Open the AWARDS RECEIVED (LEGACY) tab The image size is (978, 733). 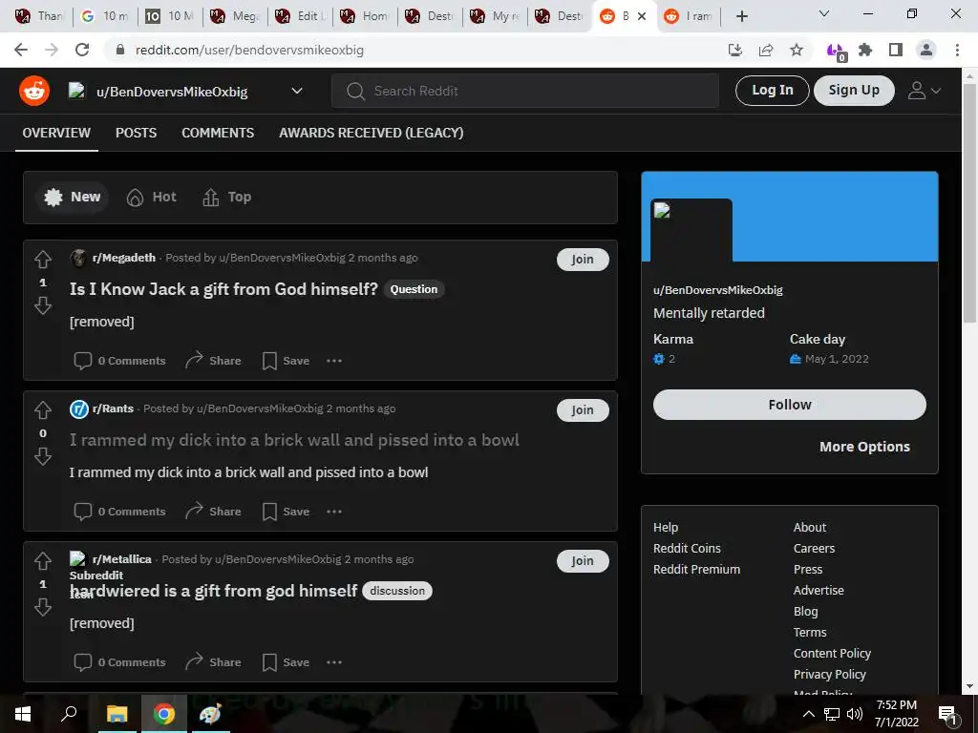click(x=372, y=133)
